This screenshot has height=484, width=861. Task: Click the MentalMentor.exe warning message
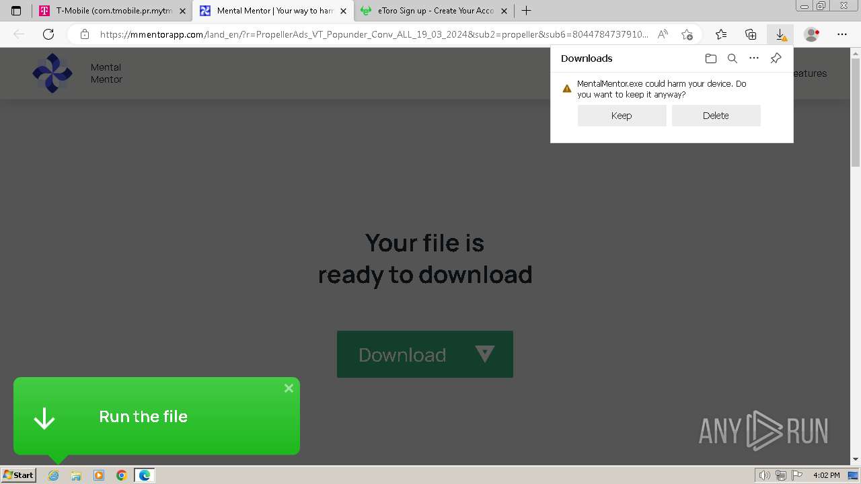pos(662,89)
